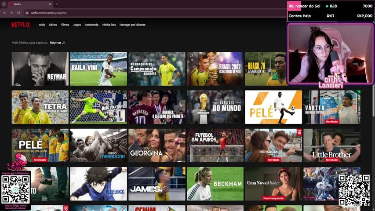Open the tab list dropdown arrow
The height and width of the screenshot is (211, 375).
point(4,4)
